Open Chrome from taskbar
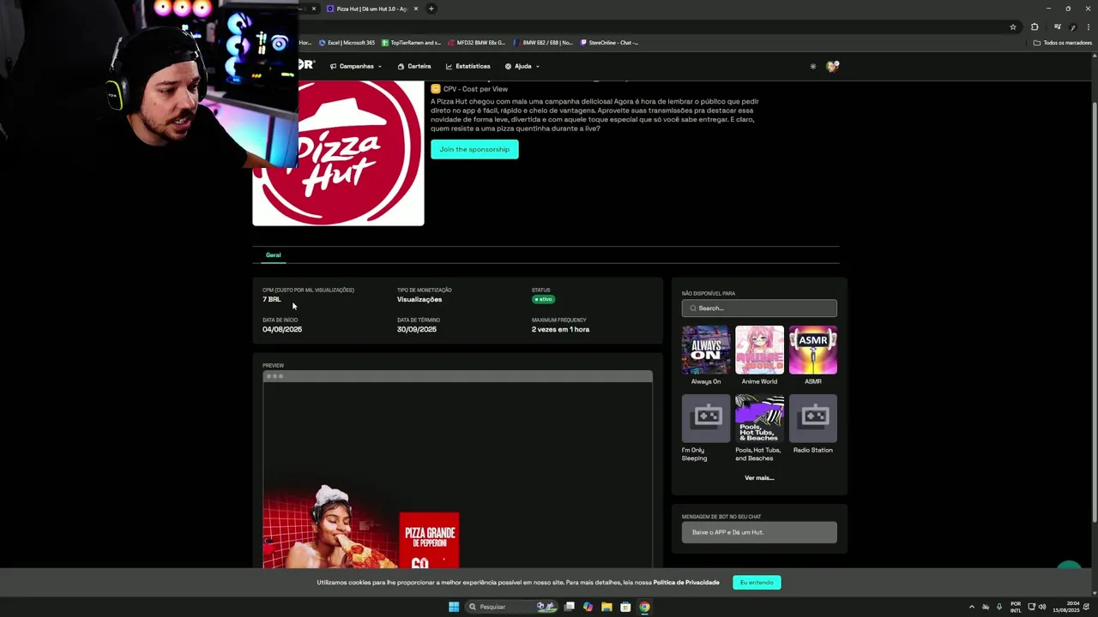 coord(644,607)
